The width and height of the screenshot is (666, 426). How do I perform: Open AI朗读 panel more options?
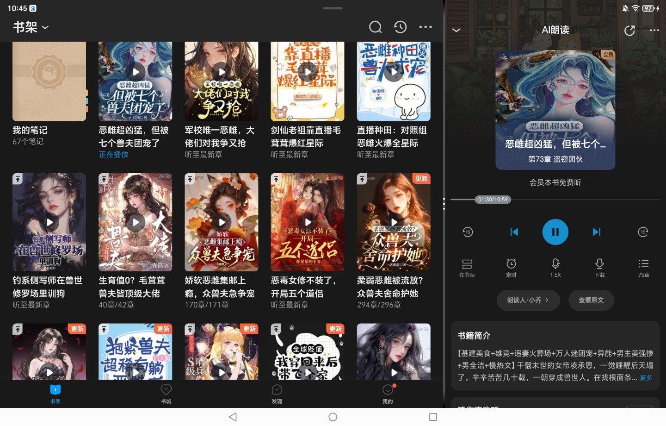(654, 30)
